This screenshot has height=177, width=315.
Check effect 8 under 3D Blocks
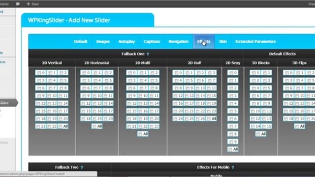[x=253, y=104]
